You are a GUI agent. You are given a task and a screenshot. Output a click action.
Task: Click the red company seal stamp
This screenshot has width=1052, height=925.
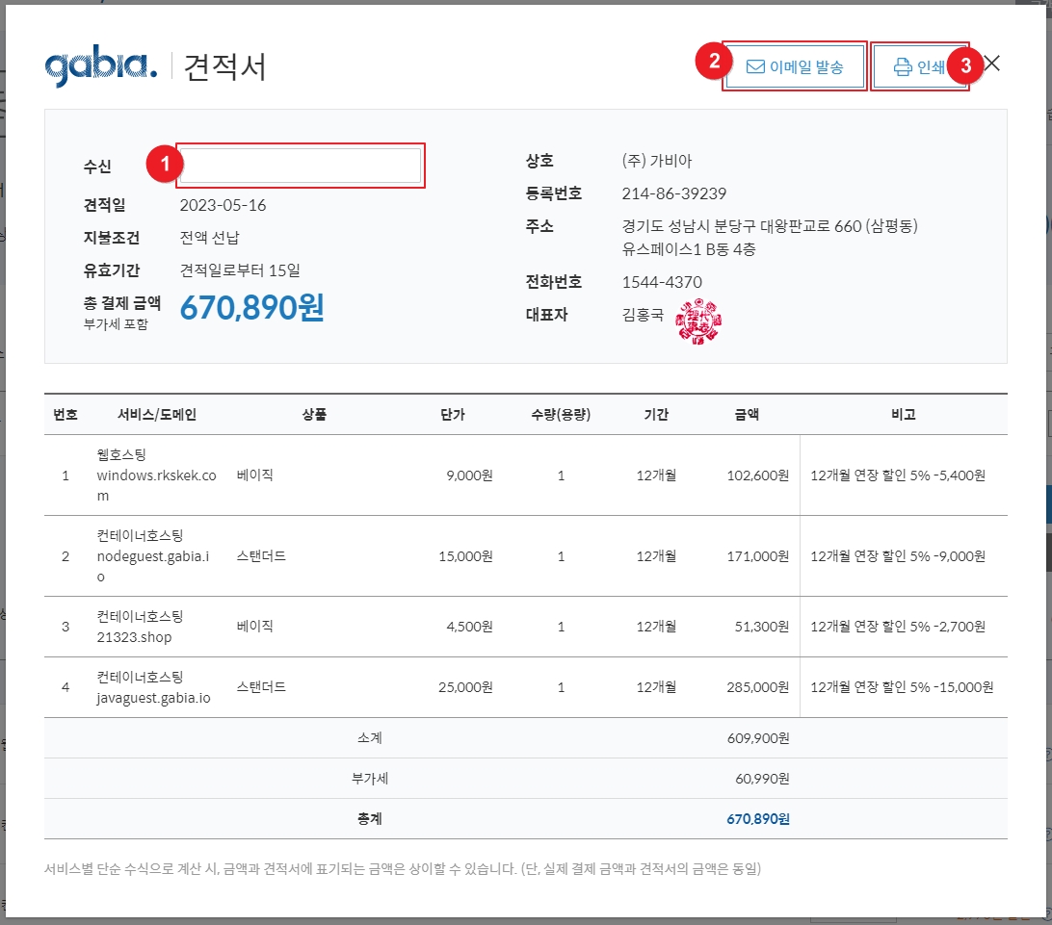[698, 321]
